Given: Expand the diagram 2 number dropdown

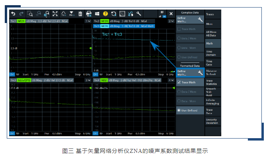Looking at the screenshot, I should pos(171,21).
